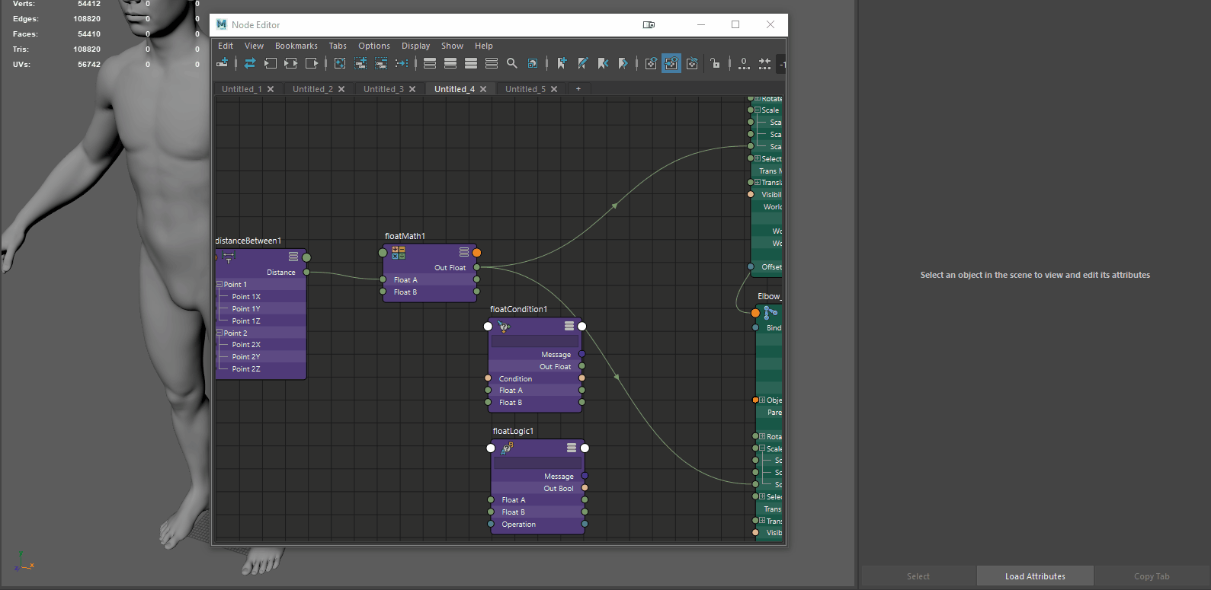The width and height of the screenshot is (1211, 590).
Task: Click the Select button in Attribute Editor
Action: pos(918,576)
